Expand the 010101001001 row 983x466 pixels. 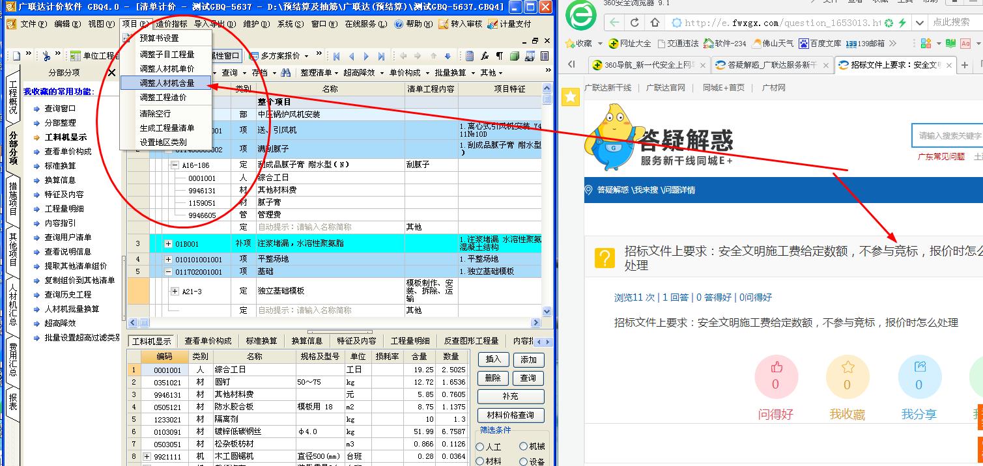(168, 259)
